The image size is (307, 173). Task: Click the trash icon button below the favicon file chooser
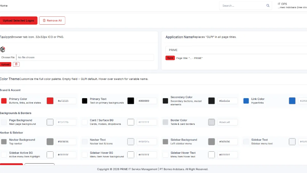(x=16, y=64)
